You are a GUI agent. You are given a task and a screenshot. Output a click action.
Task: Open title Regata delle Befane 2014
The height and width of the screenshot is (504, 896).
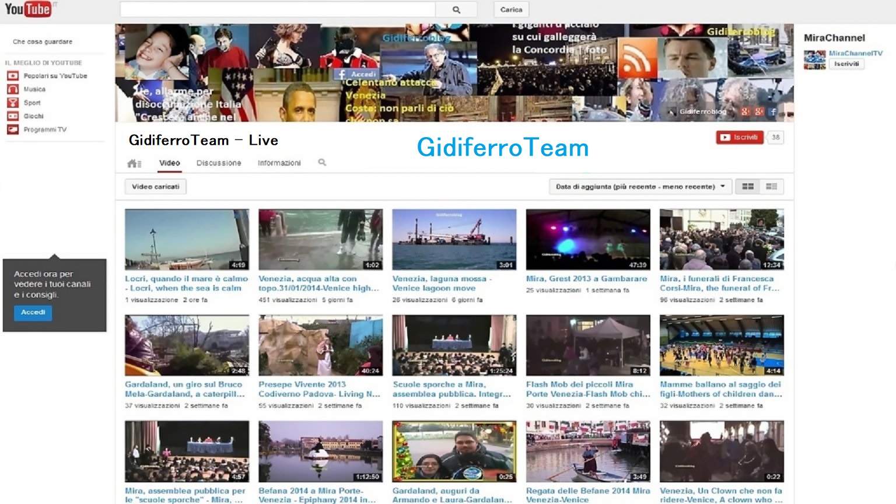pyautogui.click(x=588, y=495)
